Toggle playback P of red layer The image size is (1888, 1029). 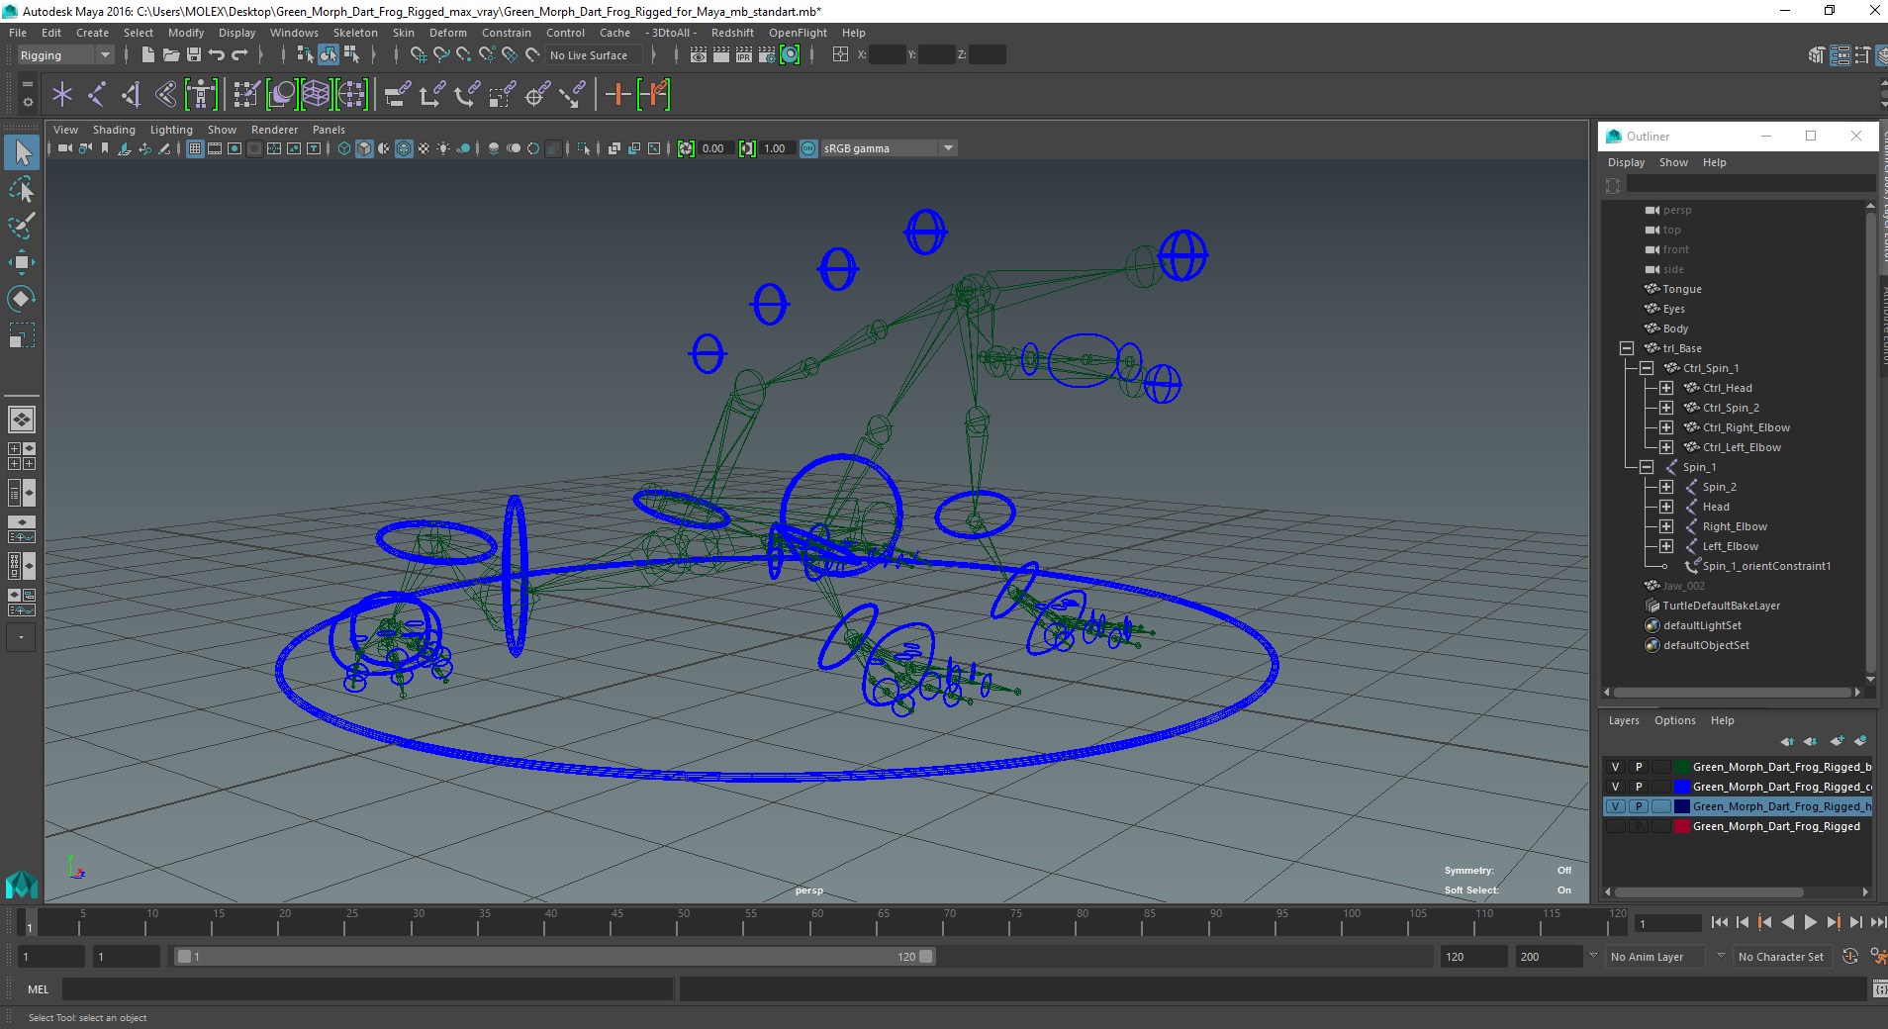click(1638, 826)
